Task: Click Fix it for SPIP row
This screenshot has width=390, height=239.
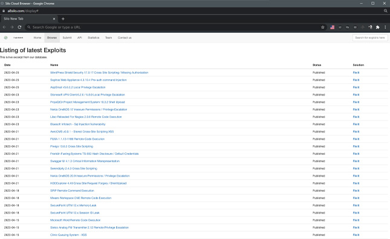Action: click(356, 191)
